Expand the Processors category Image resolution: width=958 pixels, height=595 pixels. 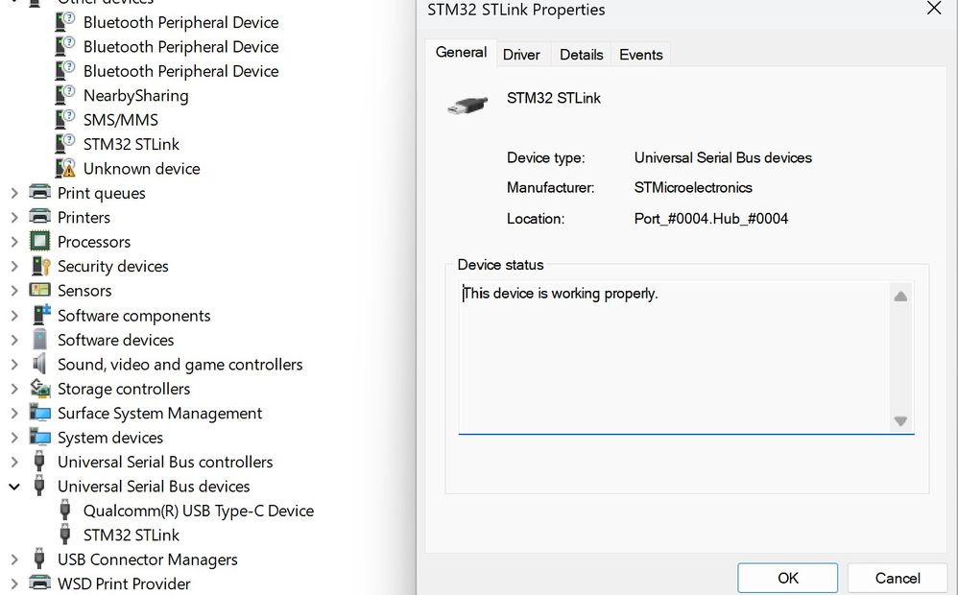tap(14, 242)
